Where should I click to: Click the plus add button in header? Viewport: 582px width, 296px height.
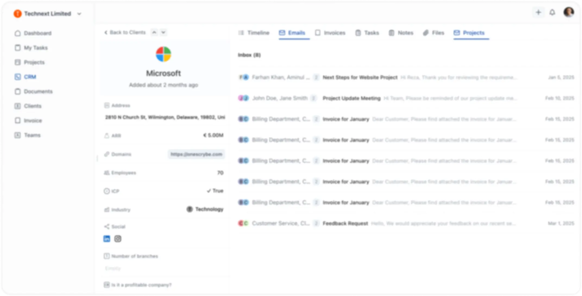coord(538,12)
